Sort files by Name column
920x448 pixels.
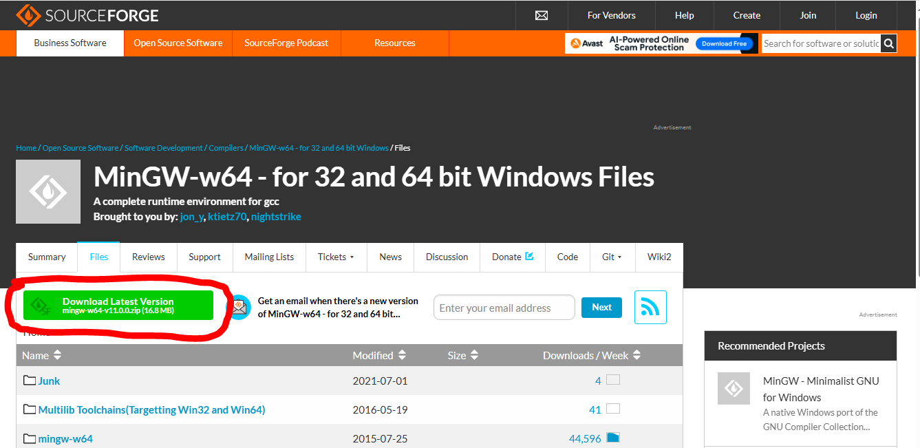coord(42,355)
